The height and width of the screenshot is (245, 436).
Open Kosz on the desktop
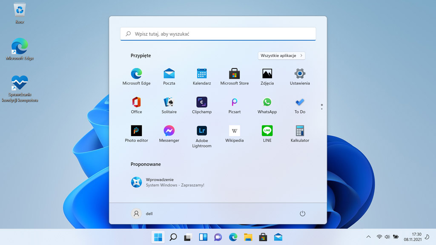(x=19, y=10)
